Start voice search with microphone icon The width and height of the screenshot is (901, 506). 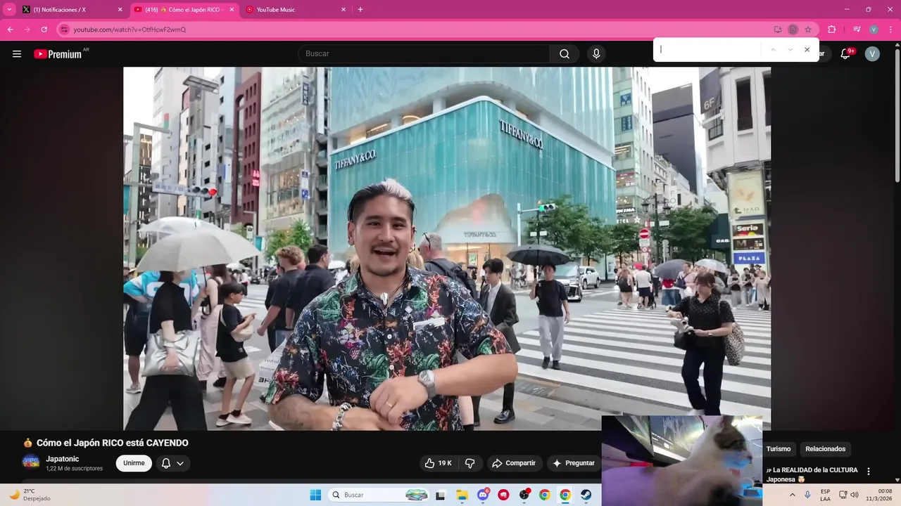click(x=596, y=54)
